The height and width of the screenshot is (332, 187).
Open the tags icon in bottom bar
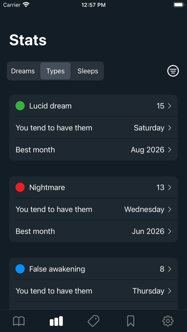(x=93, y=321)
